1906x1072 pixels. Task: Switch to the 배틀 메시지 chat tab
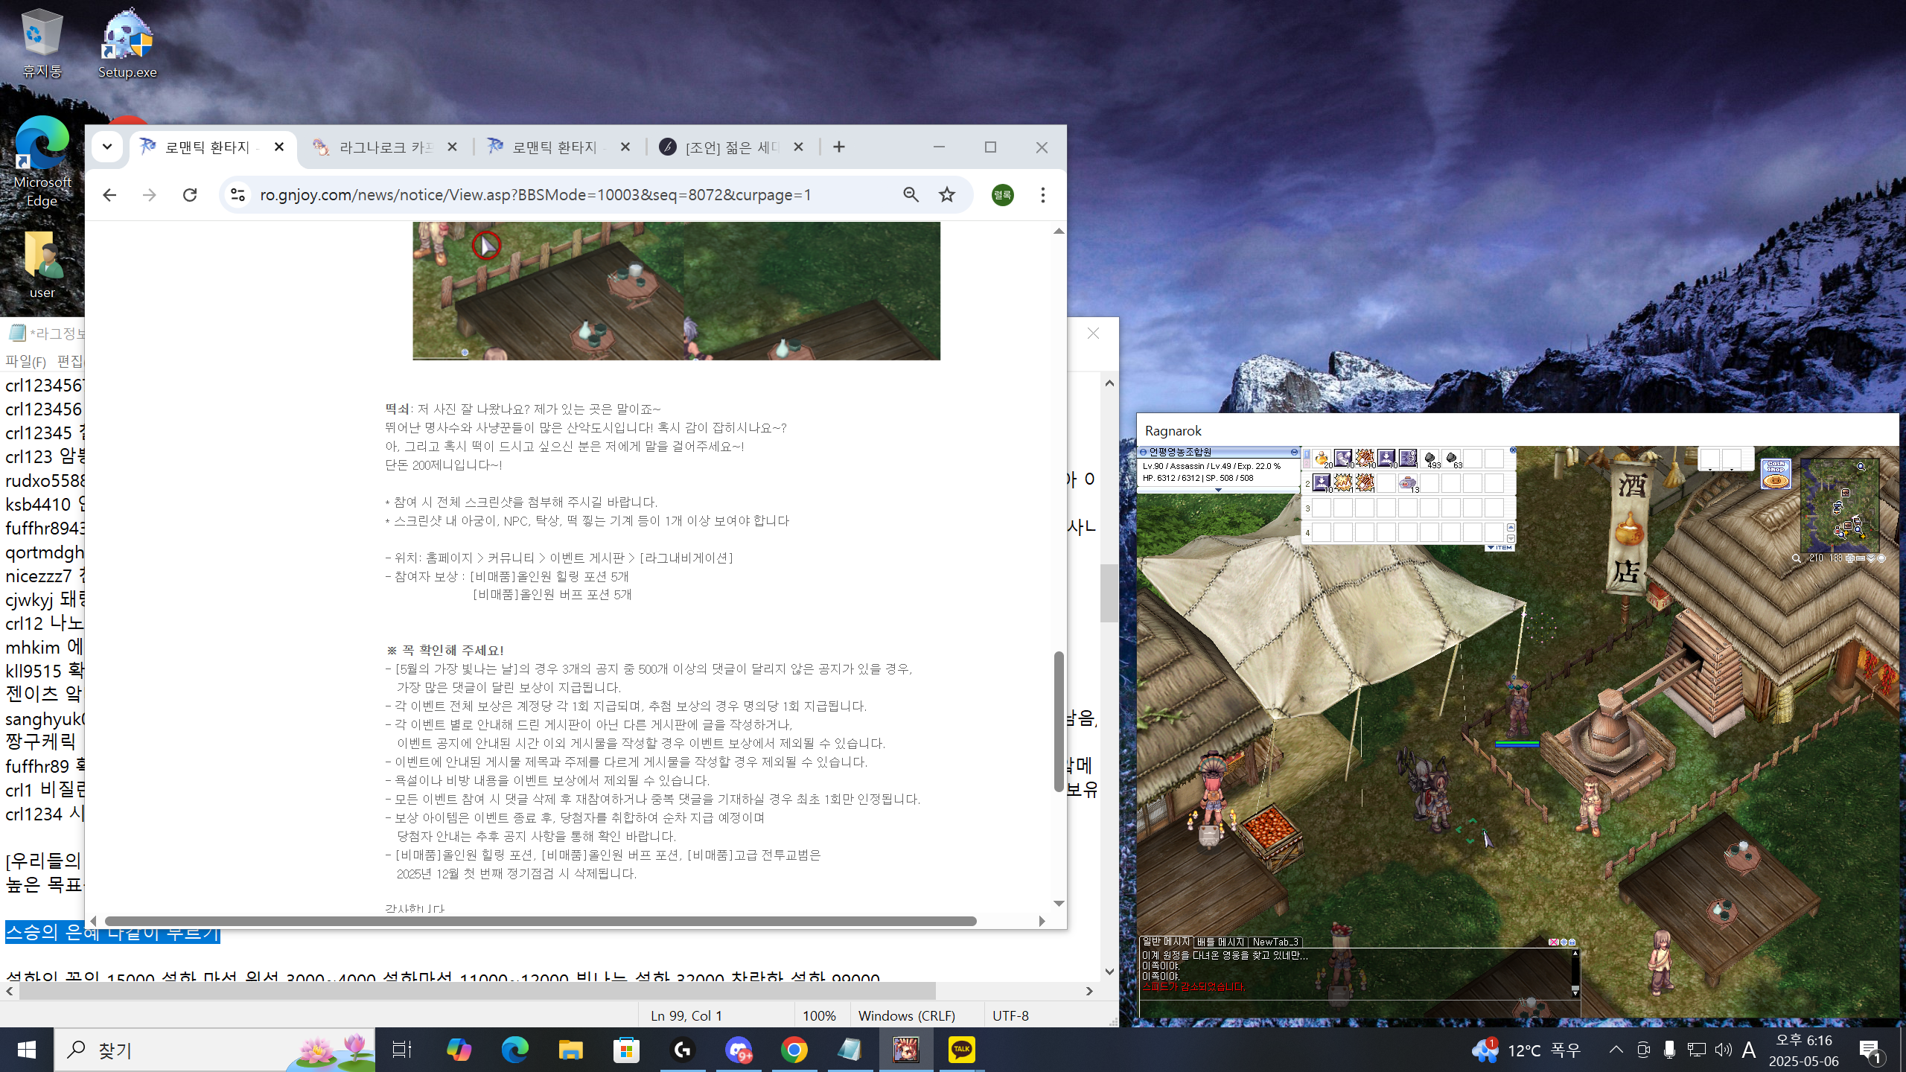pyautogui.click(x=1220, y=942)
